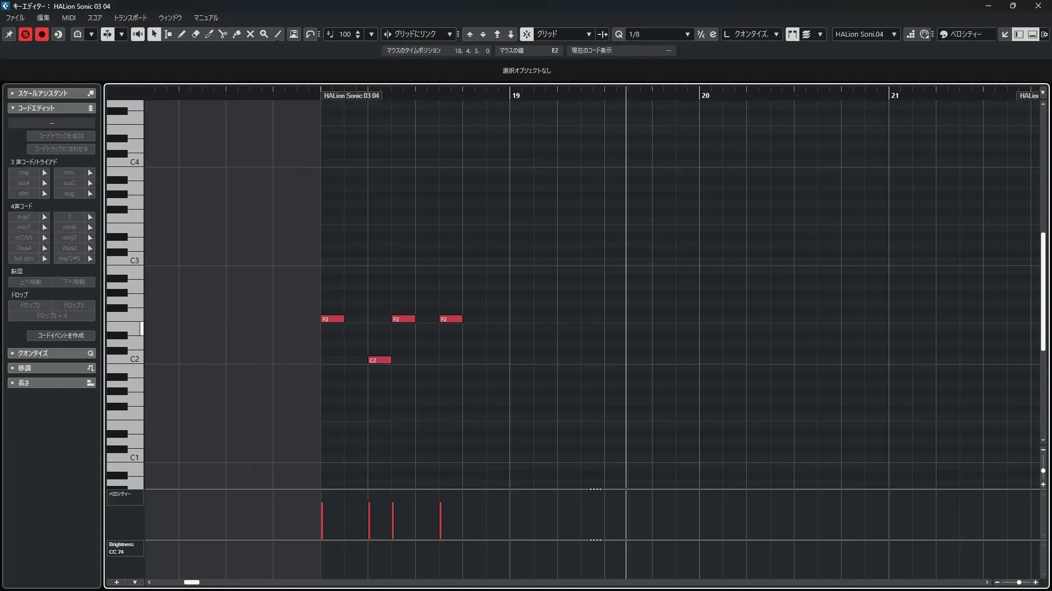Toggle the Solo editor button
The height and width of the screenshot is (591, 1052).
25,34
